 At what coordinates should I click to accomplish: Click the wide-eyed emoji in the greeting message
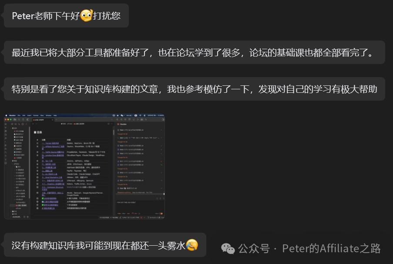87,15
